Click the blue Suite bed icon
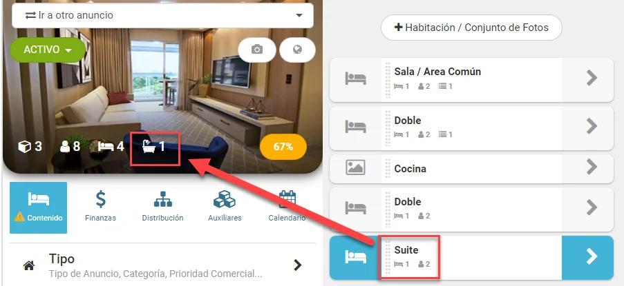Image resolution: width=624 pixels, height=286 pixels. click(355, 256)
